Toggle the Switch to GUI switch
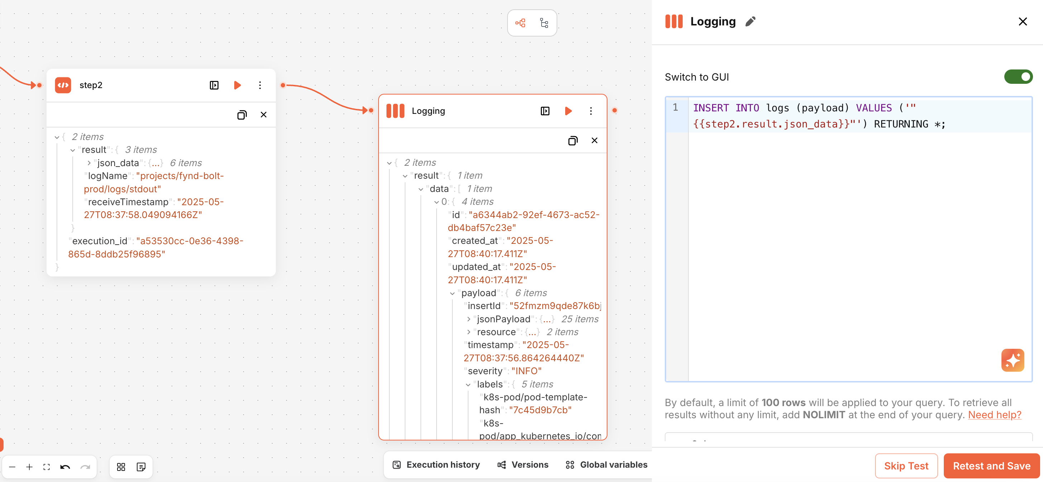The image size is (1043, 482). coord(1018,77)
